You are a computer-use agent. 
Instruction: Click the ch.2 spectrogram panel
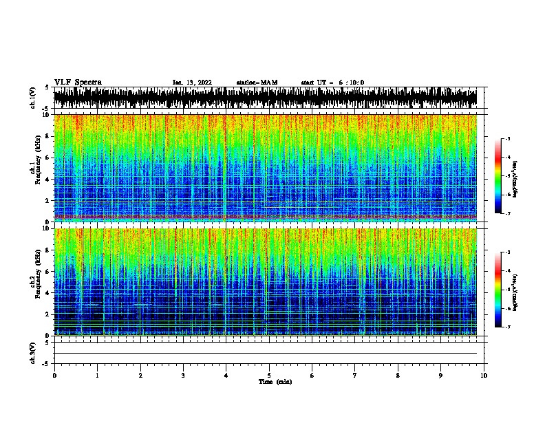pos(265,282)
